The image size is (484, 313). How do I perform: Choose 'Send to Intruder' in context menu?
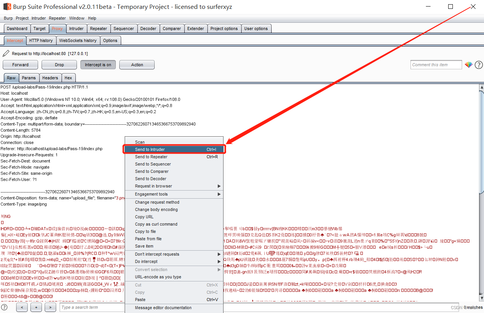tap(174, 149)
